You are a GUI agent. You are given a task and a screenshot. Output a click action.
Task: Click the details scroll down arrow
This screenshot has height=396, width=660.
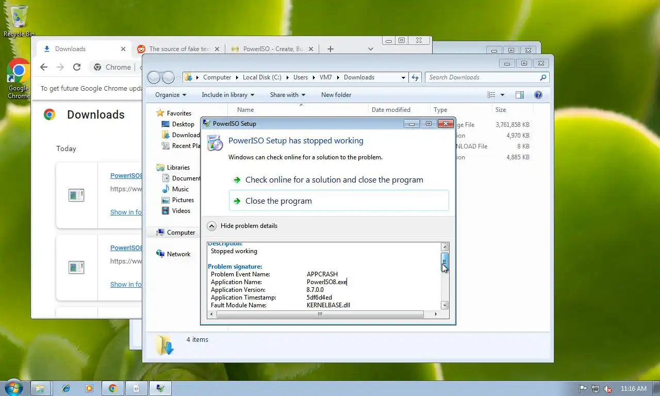click(x=445, y=306)
